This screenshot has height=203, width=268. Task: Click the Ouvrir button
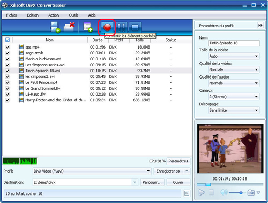tap(178, 182)
